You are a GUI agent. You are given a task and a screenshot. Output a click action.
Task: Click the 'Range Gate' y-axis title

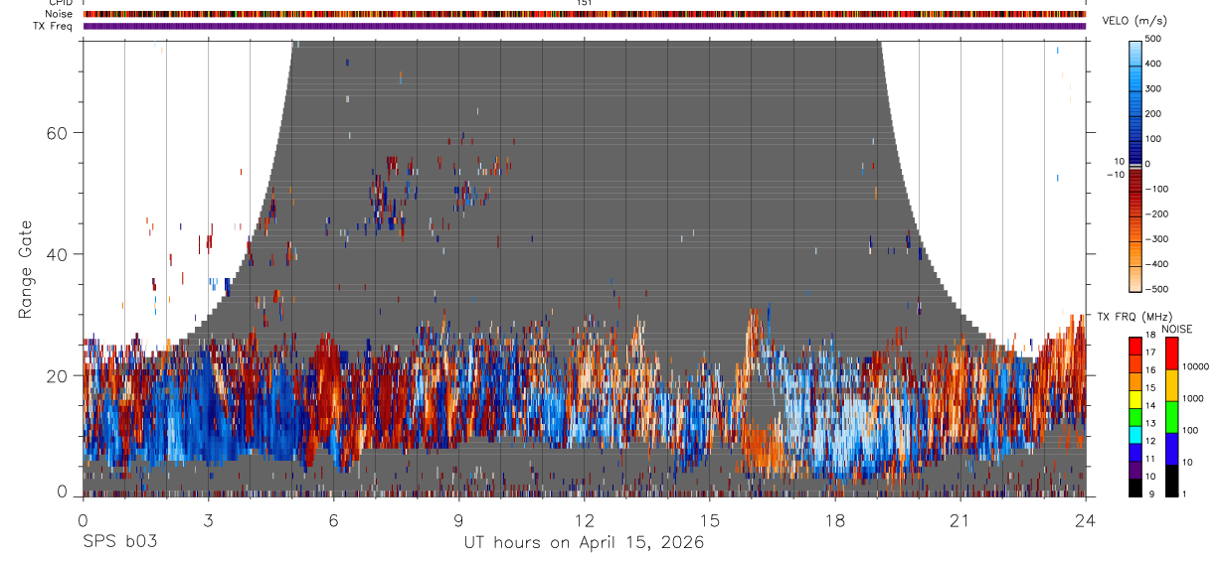pyautogui.click(x=27, y=270)
